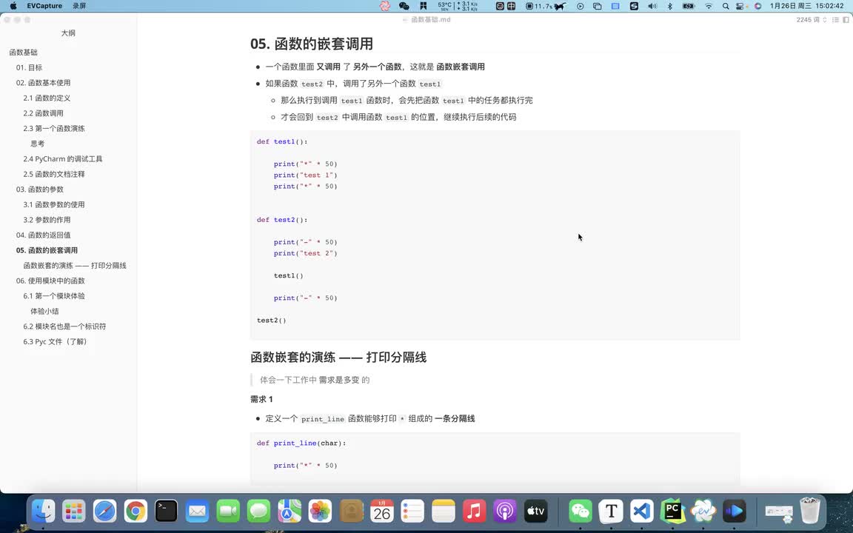Image resolution: width=853 pixels, height=533 pixels.
Task: Click the 大纲 sidebar header
Action: [x=68, y=33]
